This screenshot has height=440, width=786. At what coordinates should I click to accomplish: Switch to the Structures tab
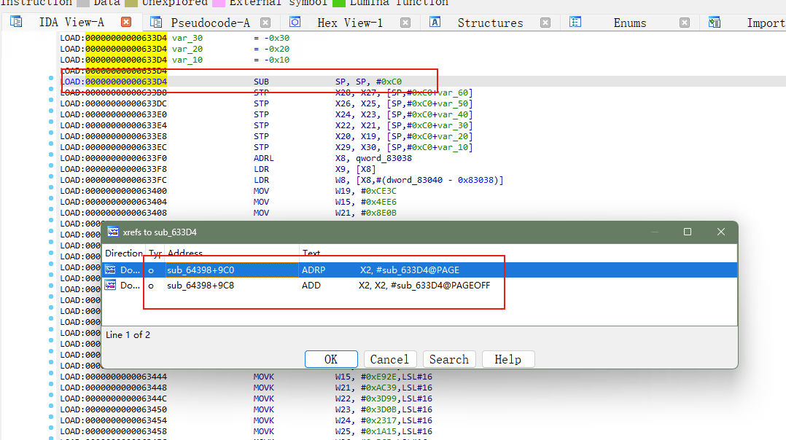click(490, 23)
